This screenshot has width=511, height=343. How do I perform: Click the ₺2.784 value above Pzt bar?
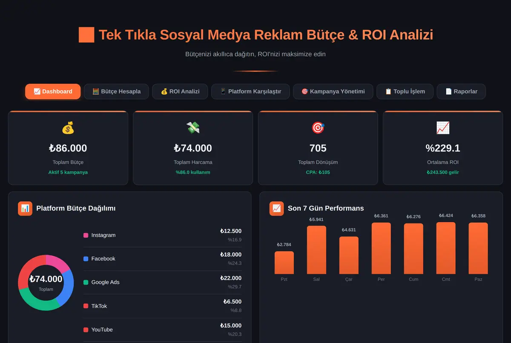284,245
